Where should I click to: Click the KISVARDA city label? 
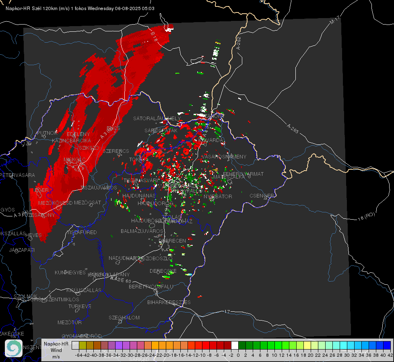click(x=211, y=140)
